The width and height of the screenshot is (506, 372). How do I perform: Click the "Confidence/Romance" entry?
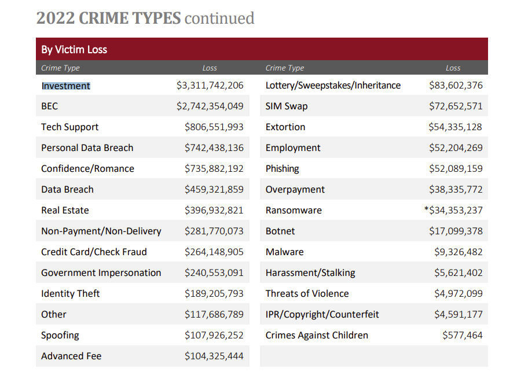87,169
